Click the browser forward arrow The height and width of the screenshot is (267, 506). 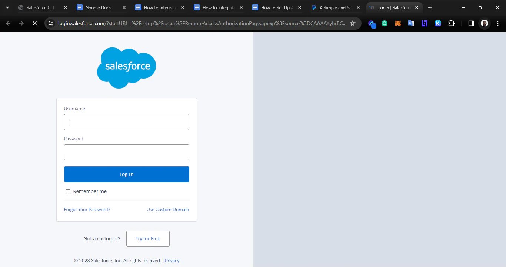click(x=21, y=23)
